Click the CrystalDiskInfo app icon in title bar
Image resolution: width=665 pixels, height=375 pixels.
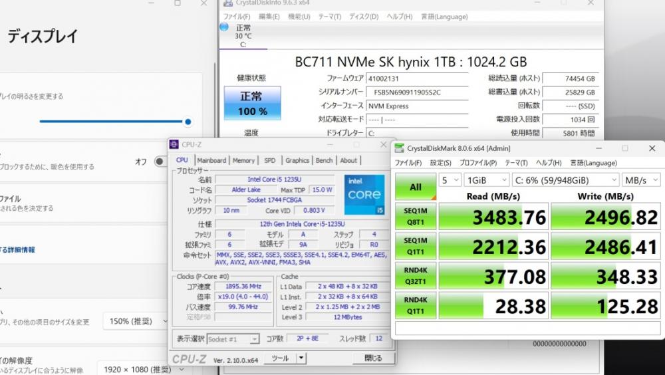tap(228, 3)
